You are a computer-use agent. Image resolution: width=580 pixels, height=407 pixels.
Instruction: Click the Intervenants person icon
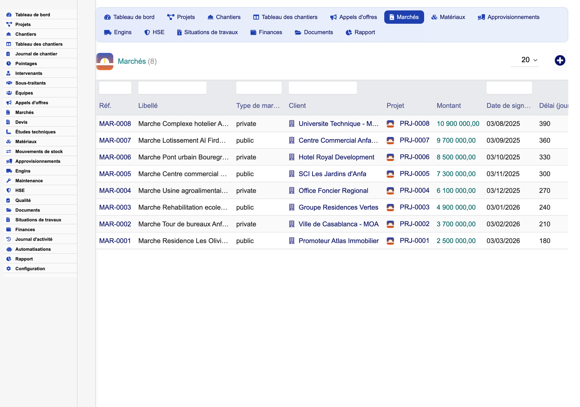[9, 73]
